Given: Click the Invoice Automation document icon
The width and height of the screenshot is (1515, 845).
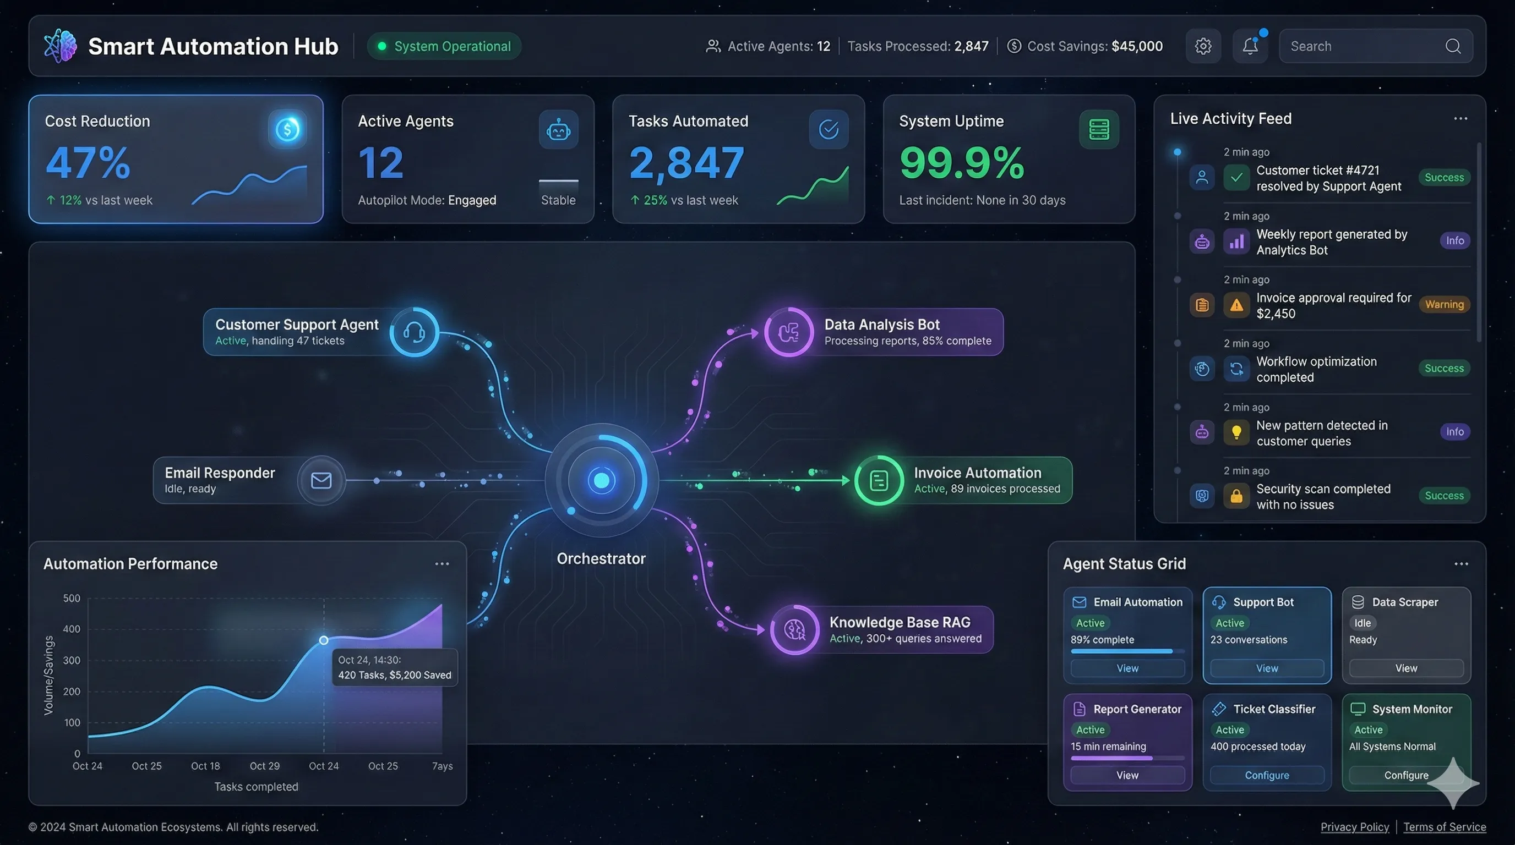Looking at the screenshot, I should point(879,480).
